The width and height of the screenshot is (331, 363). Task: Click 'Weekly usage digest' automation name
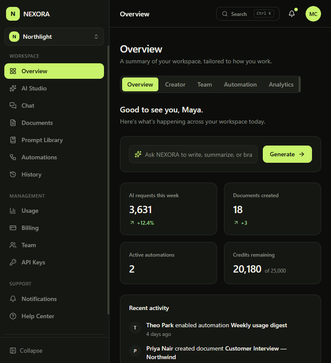[259, 325]
